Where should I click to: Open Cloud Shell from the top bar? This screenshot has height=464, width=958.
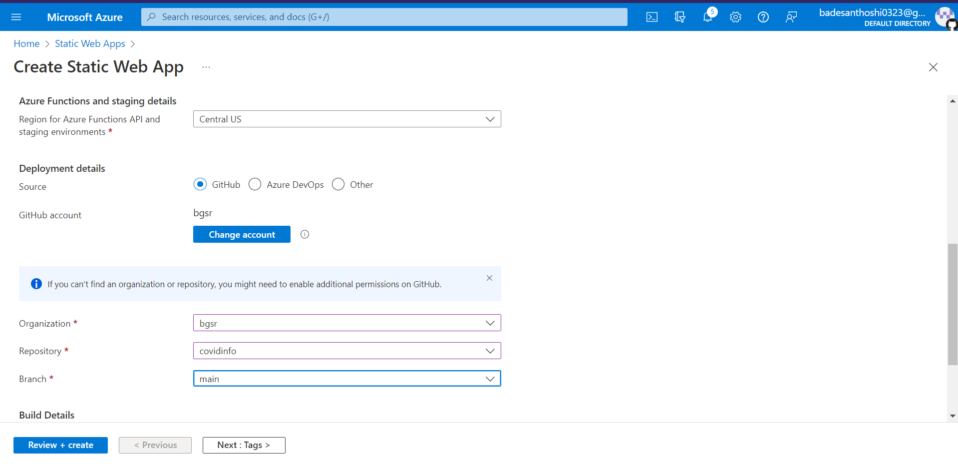(x=652, y=17)
